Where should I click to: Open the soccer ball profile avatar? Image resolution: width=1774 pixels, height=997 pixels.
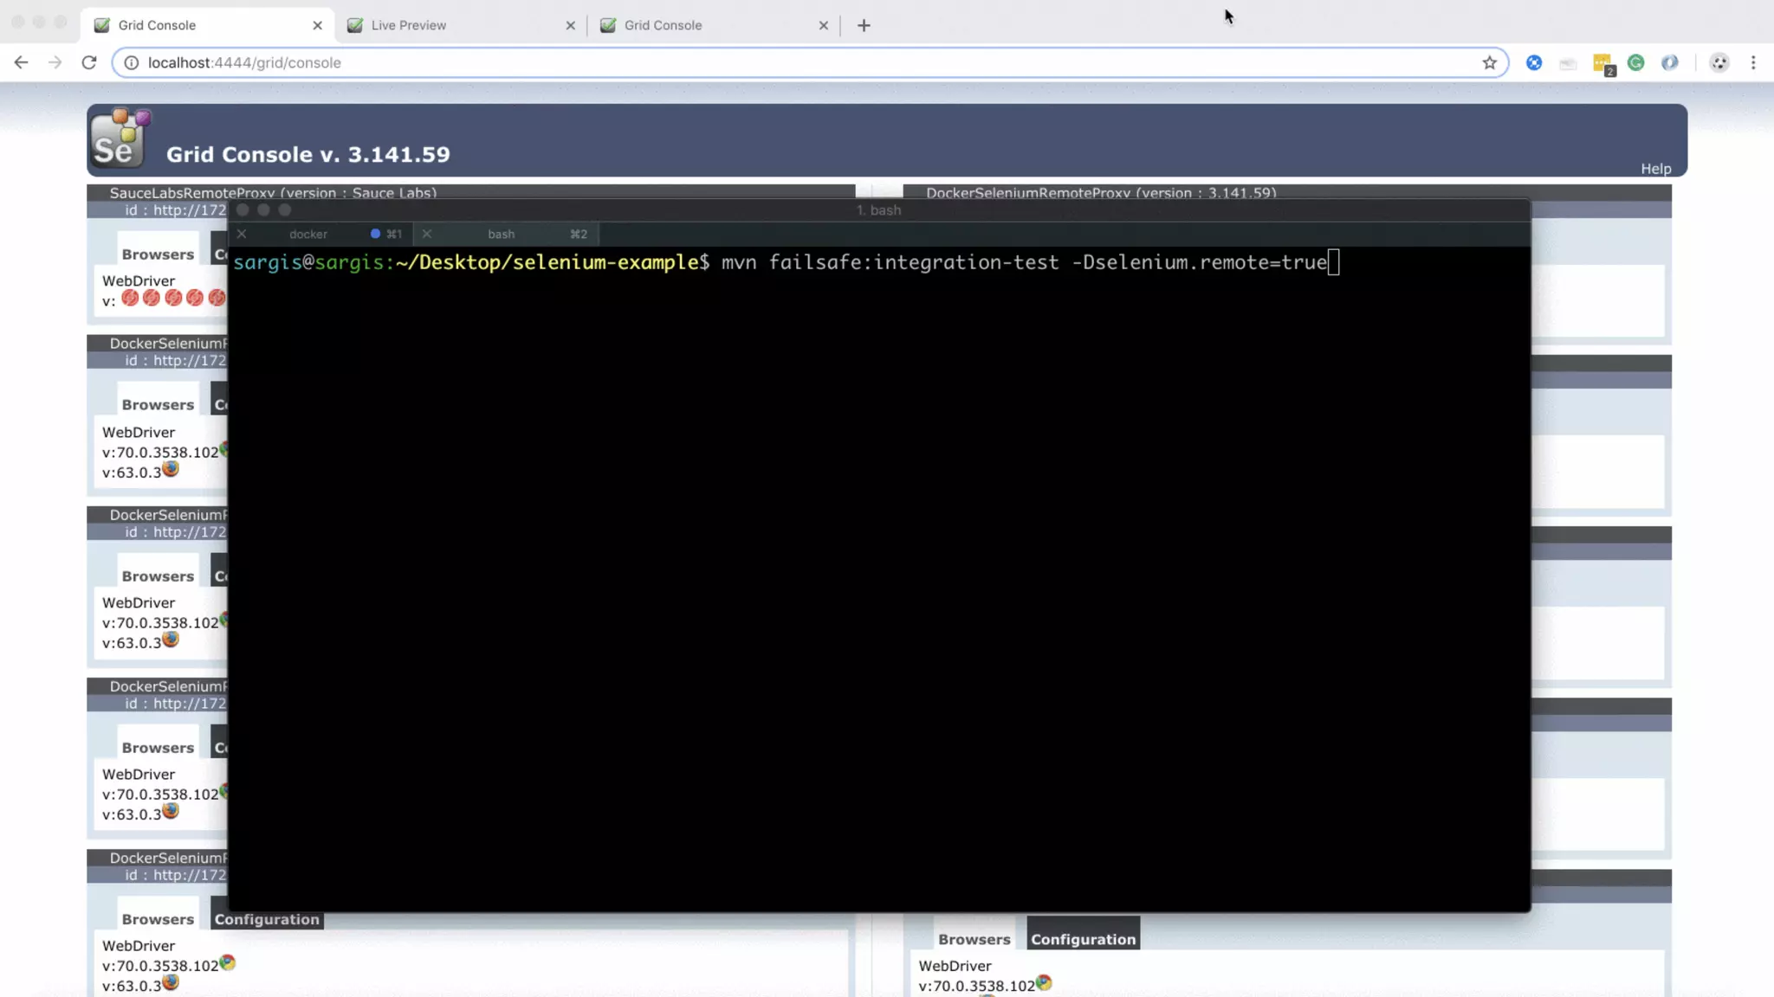(x=1719, y=62)
